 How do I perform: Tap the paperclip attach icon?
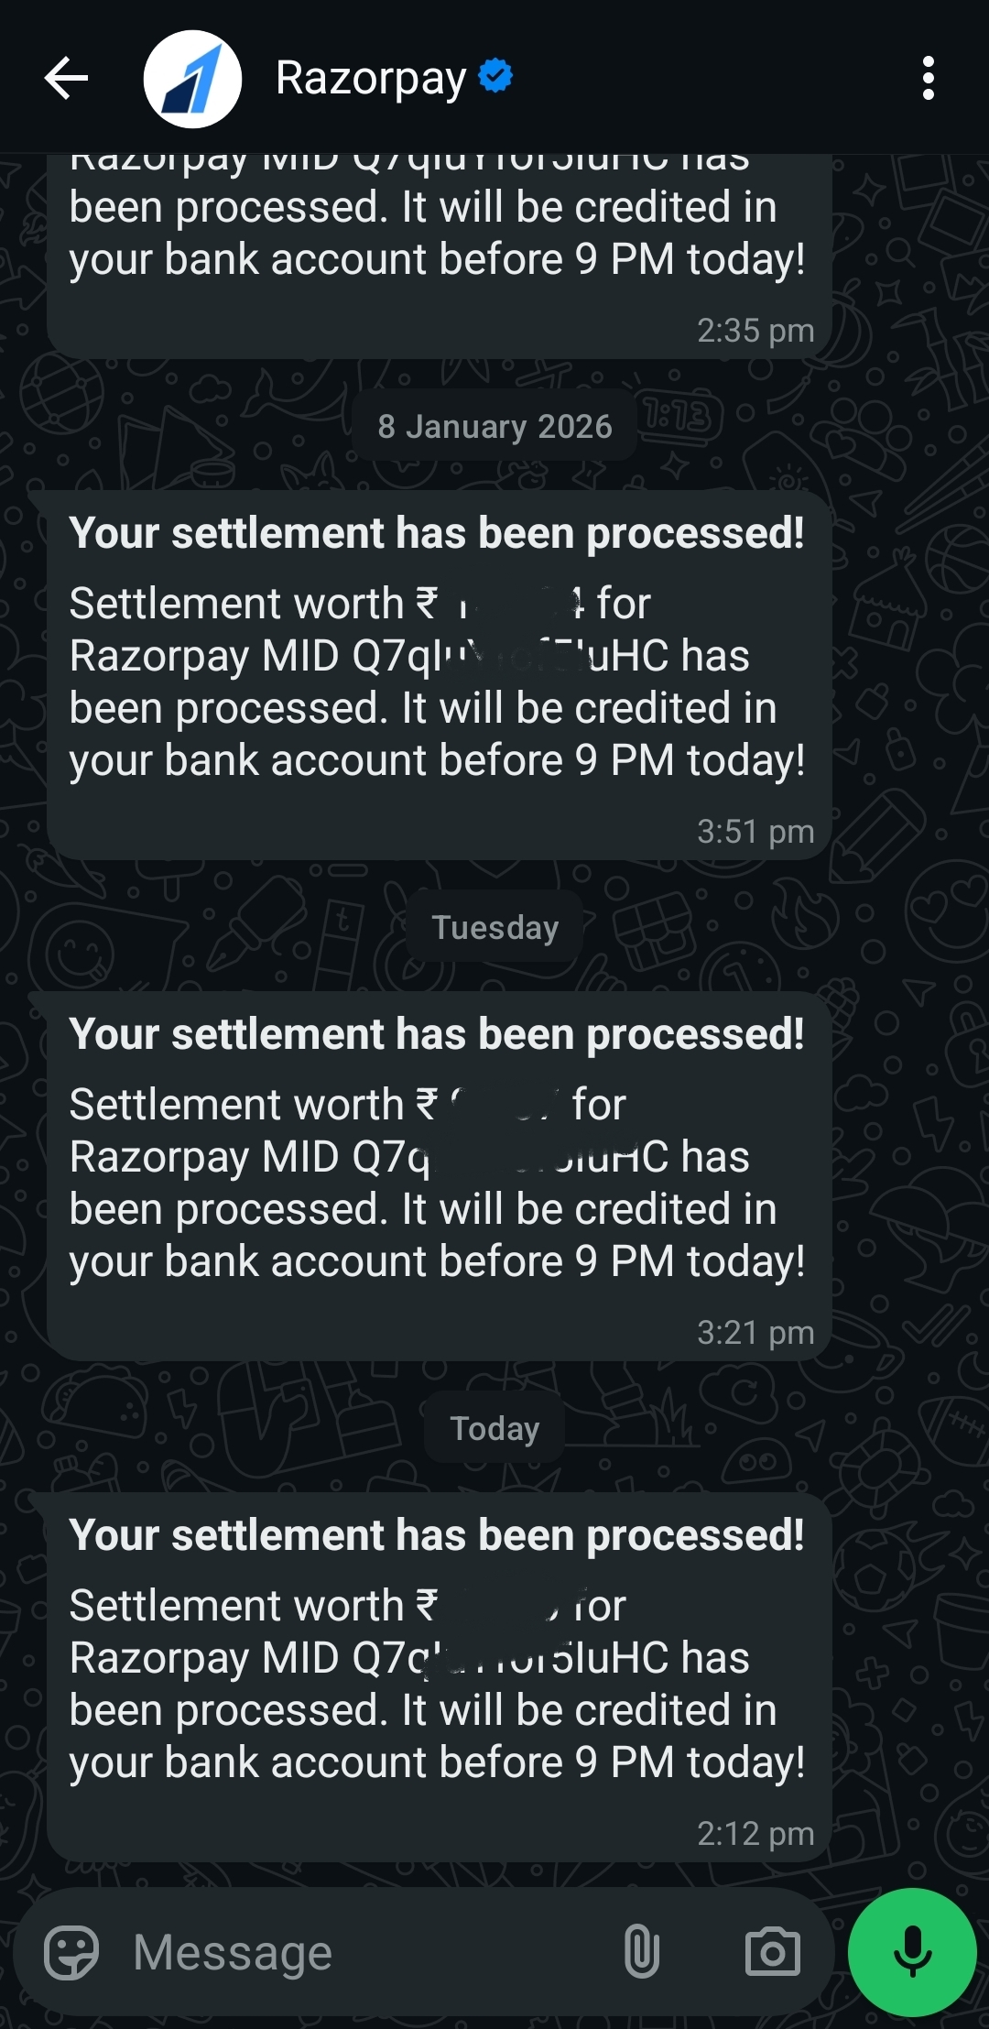(x=641, y=1952)
